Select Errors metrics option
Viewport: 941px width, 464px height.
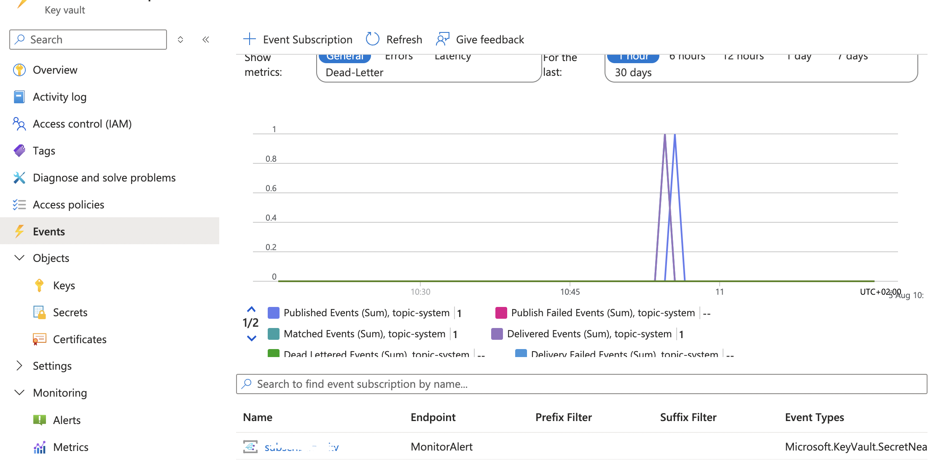399,57
